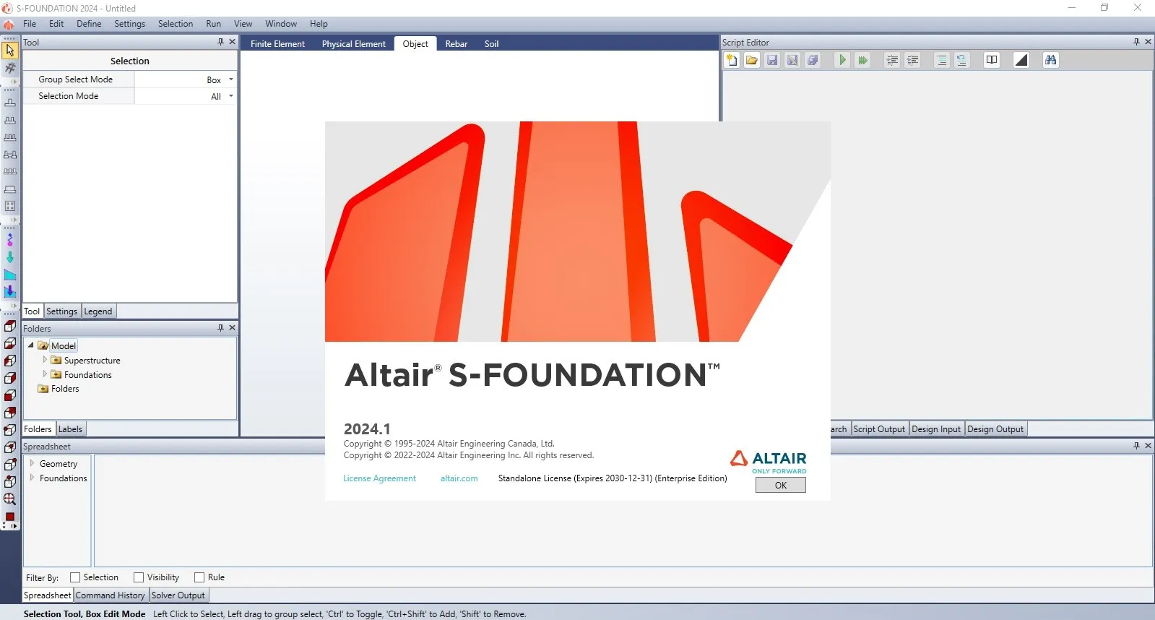Choose the strap footing tool icon

pos(10,155)
